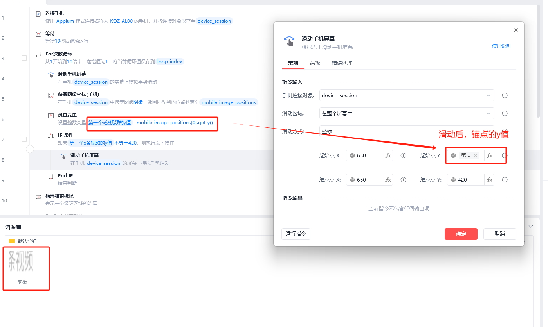This screenshot has width=548, height=327.
Task: Collapse the For次数循环 block
Action: [x=24, y=58]
